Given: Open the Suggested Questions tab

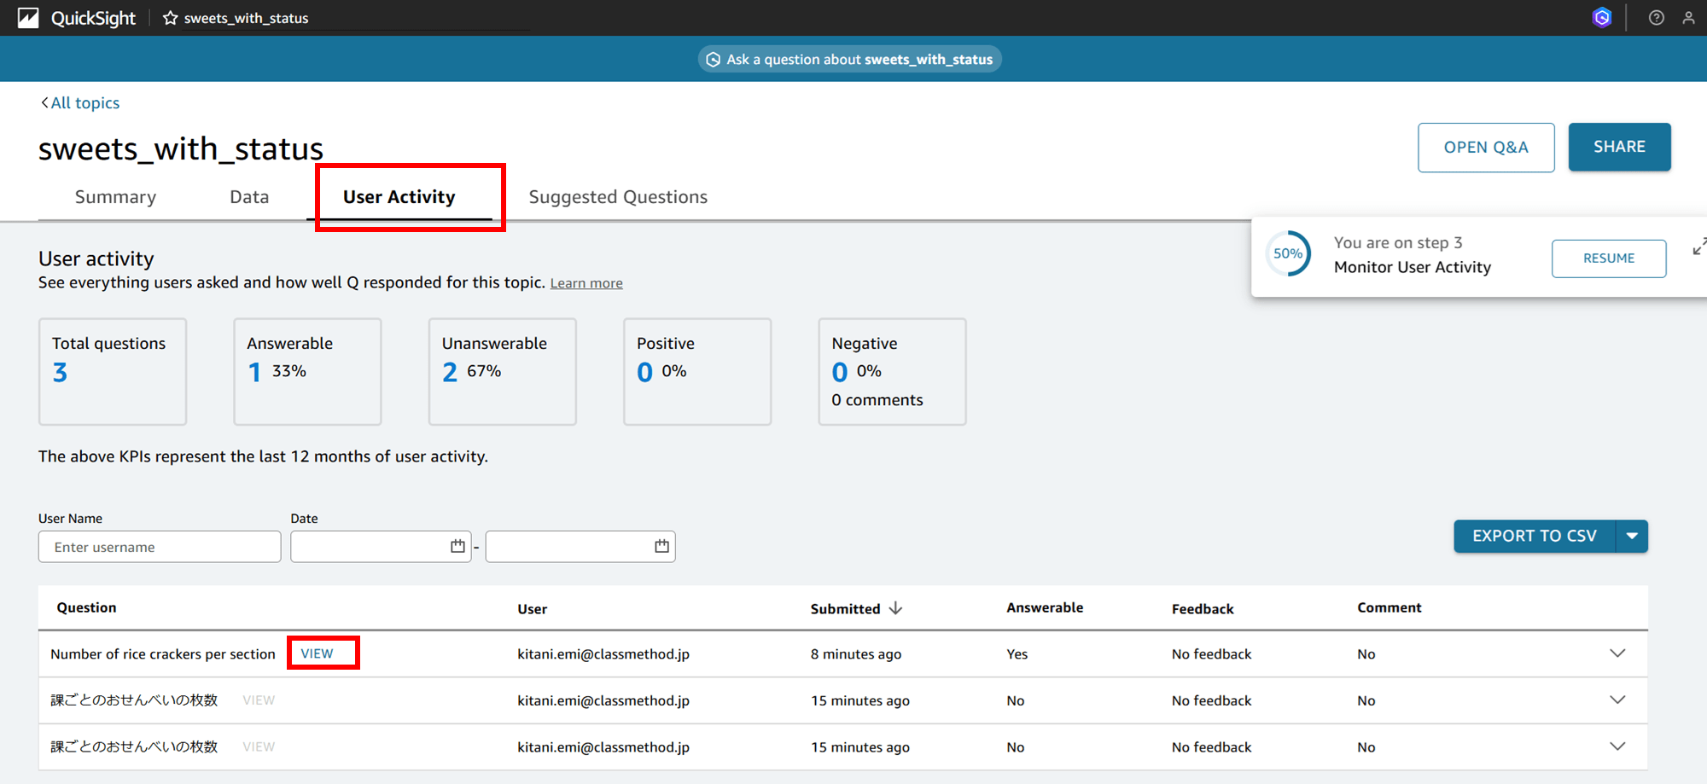Looking at the screenshot, I should (x=618, y=197).
